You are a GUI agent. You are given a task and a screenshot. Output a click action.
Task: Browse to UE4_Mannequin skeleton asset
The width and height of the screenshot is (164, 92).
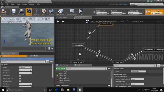point(108,13)
